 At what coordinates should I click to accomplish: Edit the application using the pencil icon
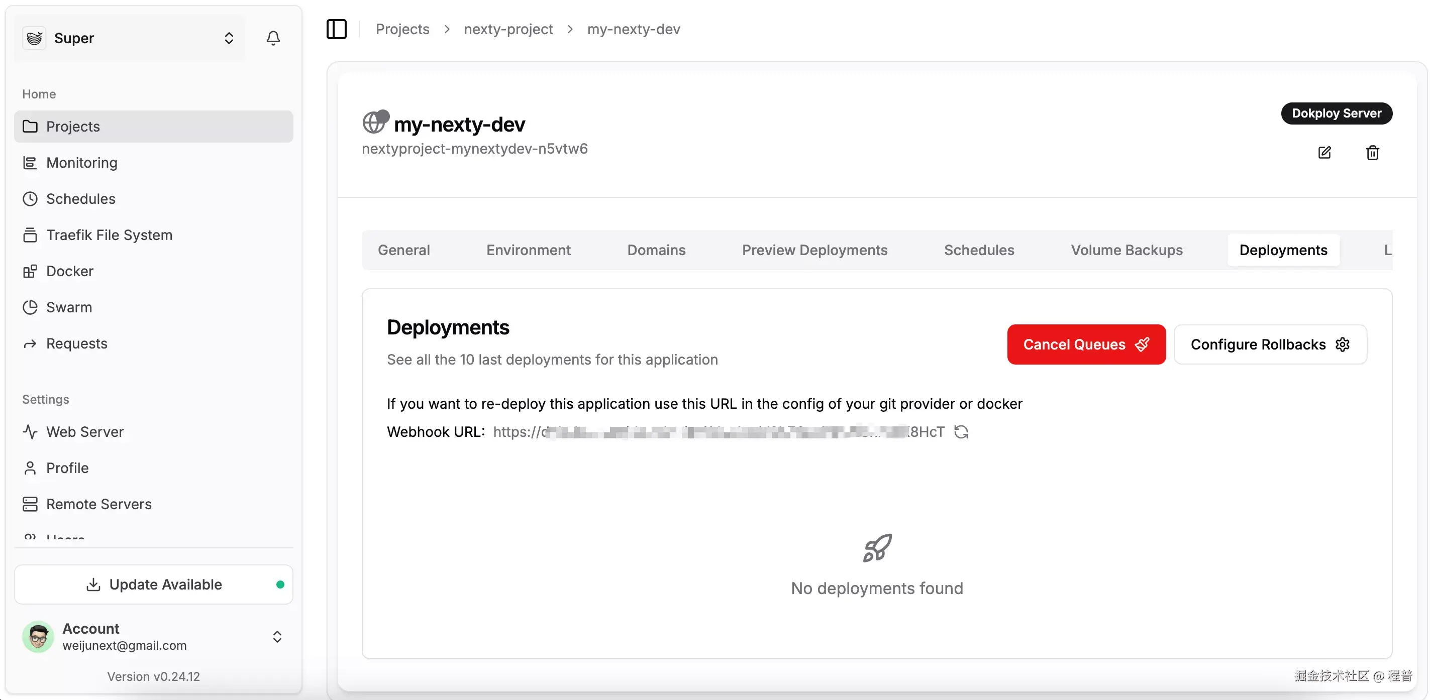[x=1325, y=153]
